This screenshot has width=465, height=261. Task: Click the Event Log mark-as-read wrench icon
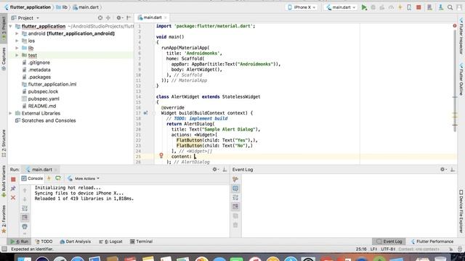[235, 179]
